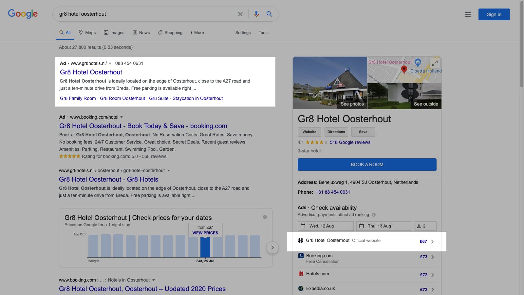Open the See photos thumbnail

point(330,83)
